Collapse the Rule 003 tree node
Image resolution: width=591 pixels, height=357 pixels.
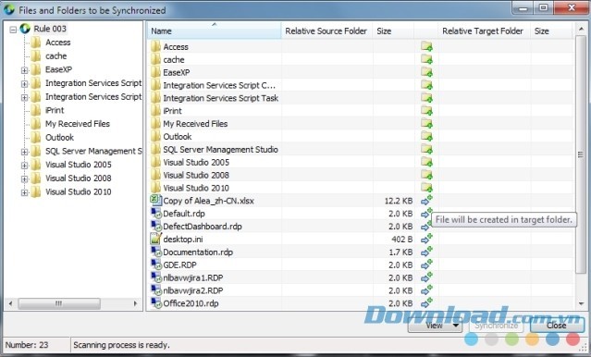(x=13, y=29)
